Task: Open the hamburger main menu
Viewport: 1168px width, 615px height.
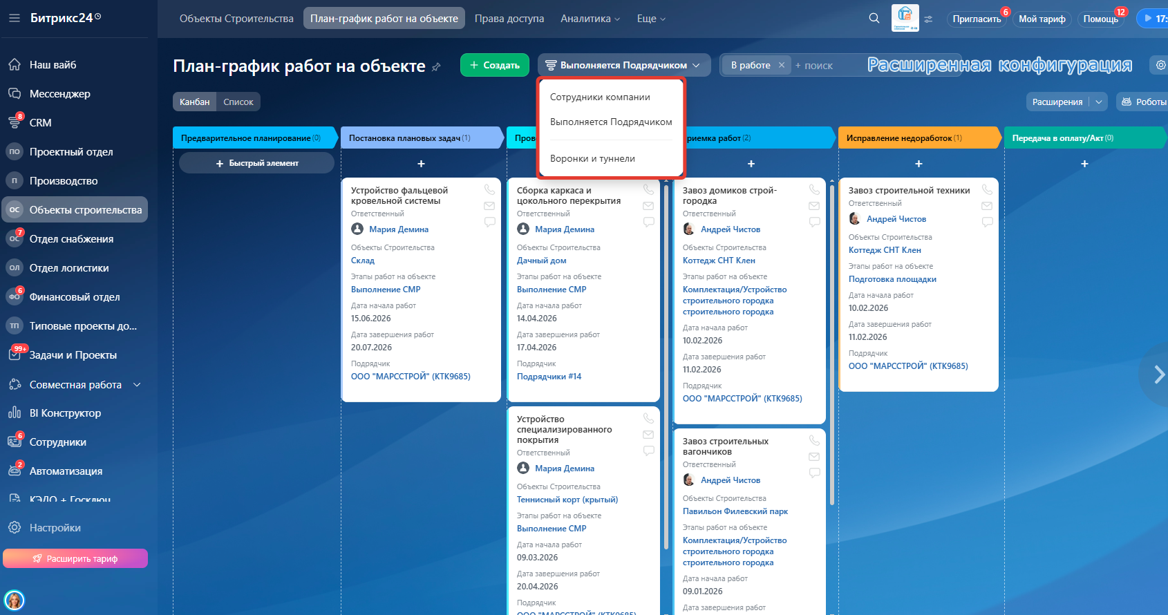Action: pos(15,18)
